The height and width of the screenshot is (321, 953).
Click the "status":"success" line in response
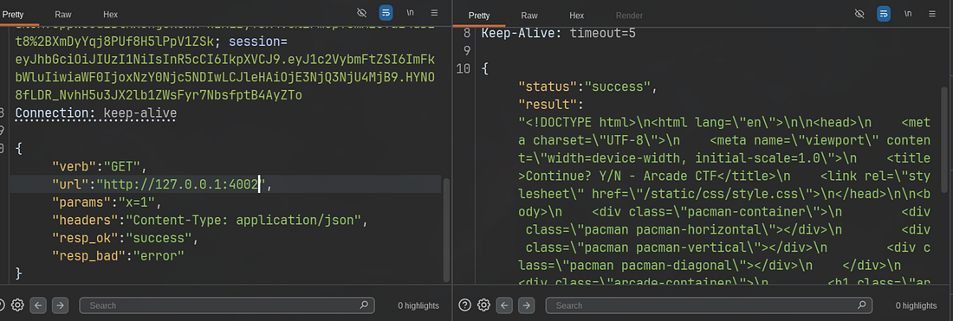tap(587, 87)
